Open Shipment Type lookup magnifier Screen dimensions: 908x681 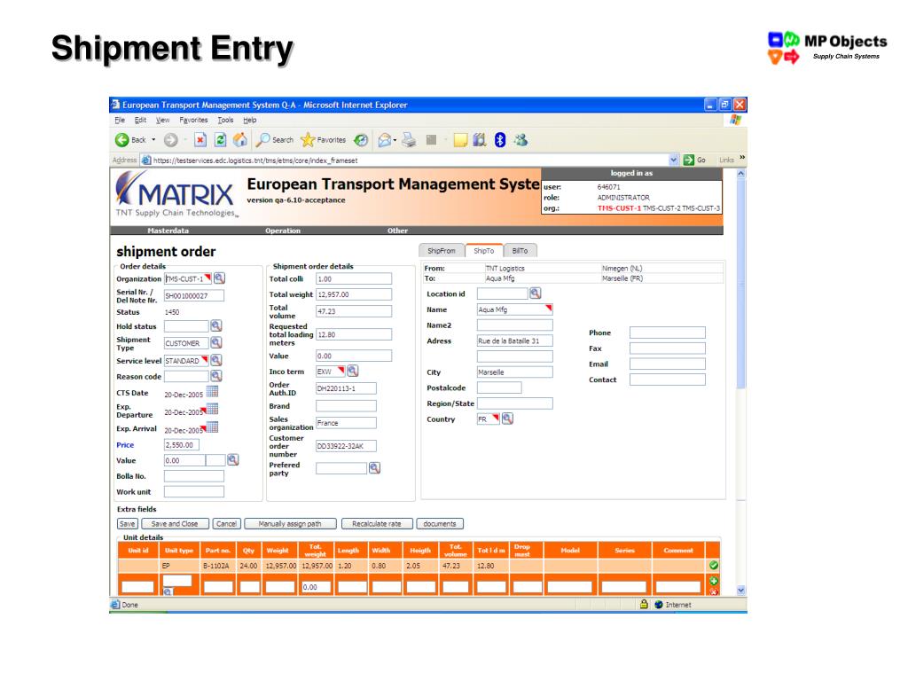216,343
